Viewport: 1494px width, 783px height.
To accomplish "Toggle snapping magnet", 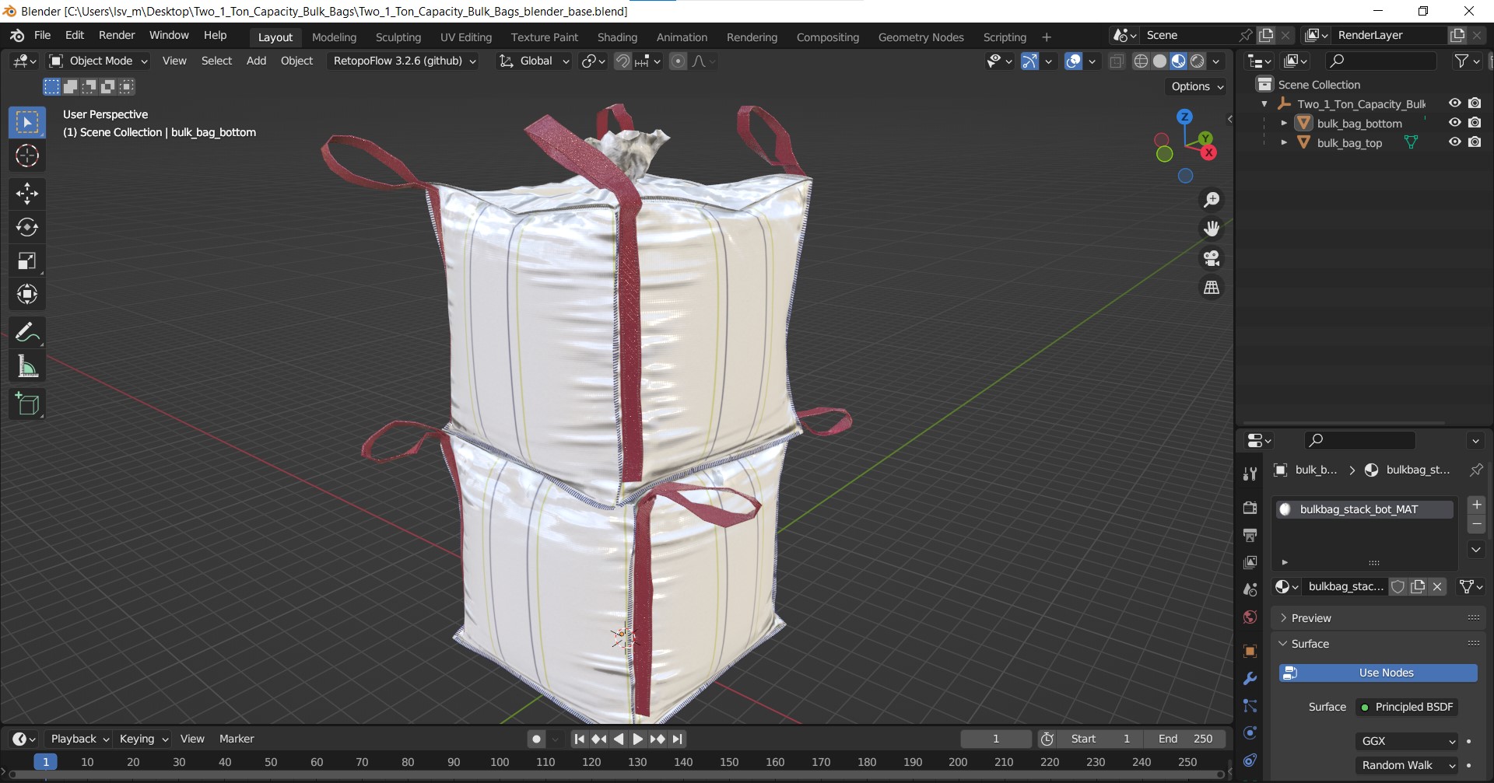I will 622,61.
